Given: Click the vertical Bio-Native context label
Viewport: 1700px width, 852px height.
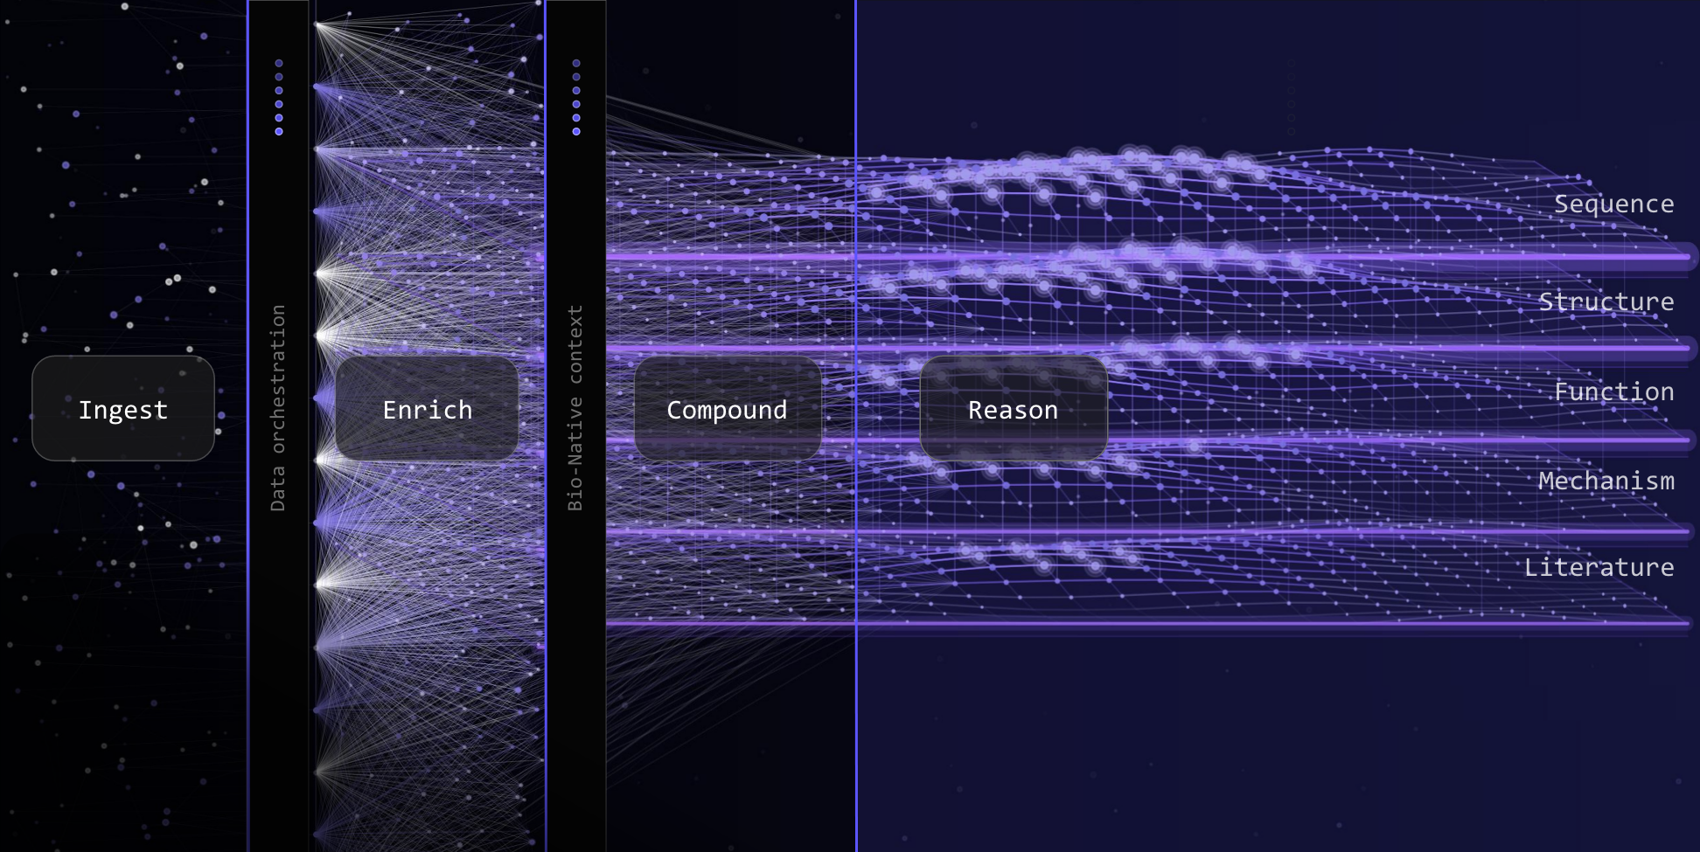Looking at the screenshot, I should [x=575, y=407].
